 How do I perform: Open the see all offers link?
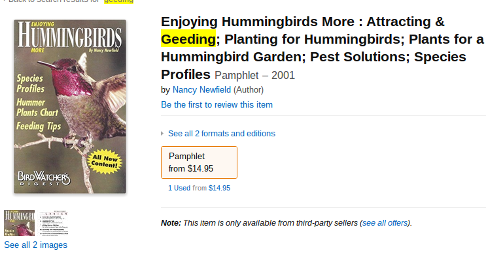point(385,223)
